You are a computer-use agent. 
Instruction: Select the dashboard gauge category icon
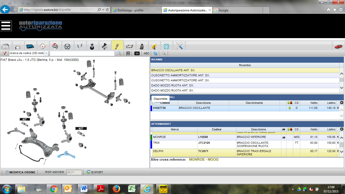tap(43, 46)
